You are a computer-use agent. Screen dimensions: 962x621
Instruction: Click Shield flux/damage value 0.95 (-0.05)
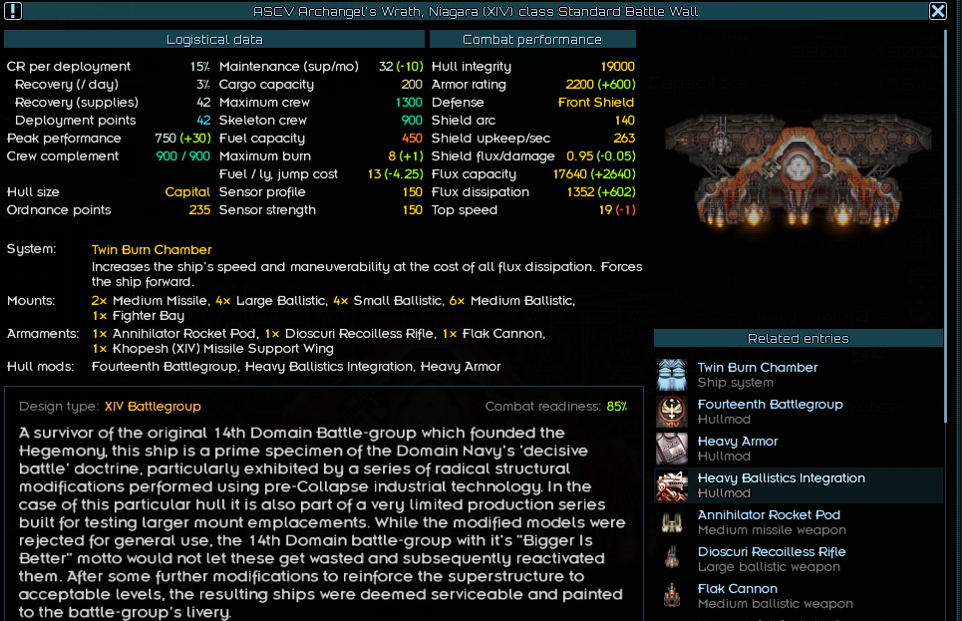601,155
